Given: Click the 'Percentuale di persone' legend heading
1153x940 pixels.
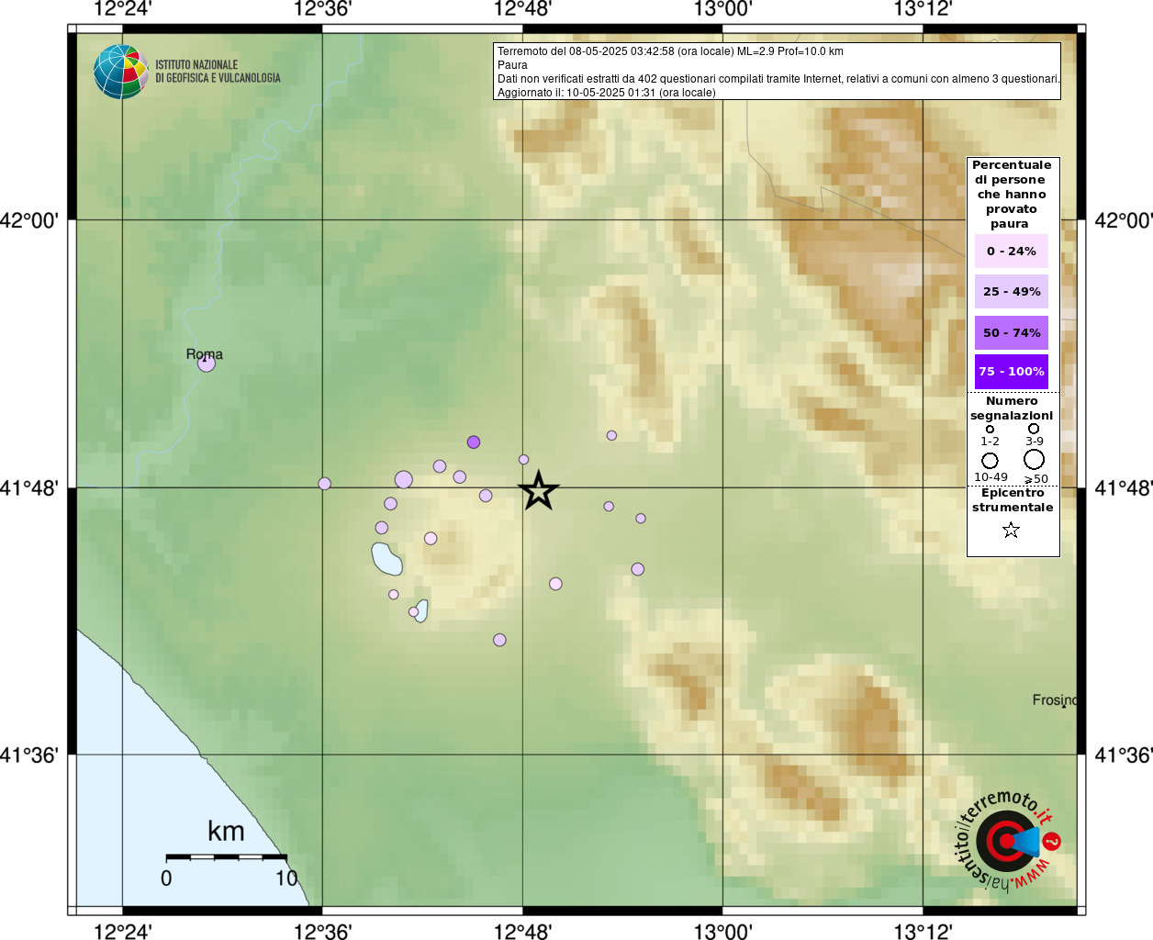Looking at the screenshot, I should point(1012,194).
